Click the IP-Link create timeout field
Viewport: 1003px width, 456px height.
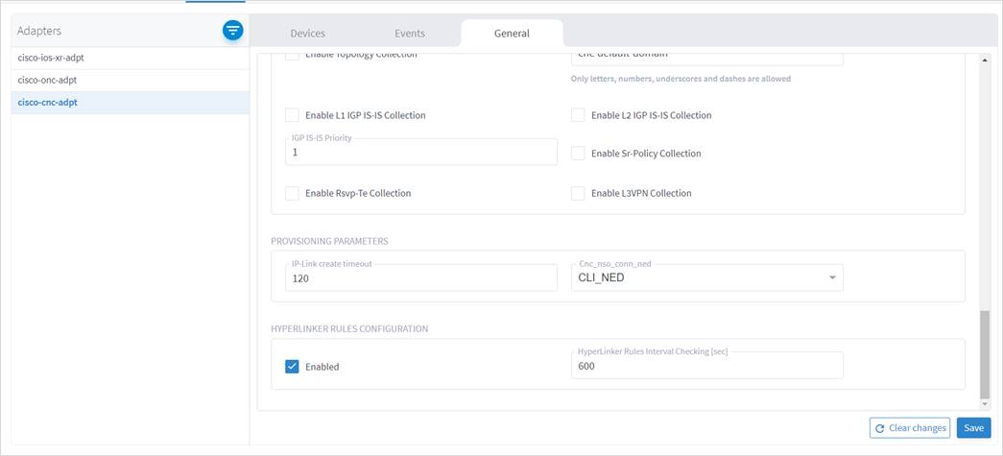coord(421,277)
